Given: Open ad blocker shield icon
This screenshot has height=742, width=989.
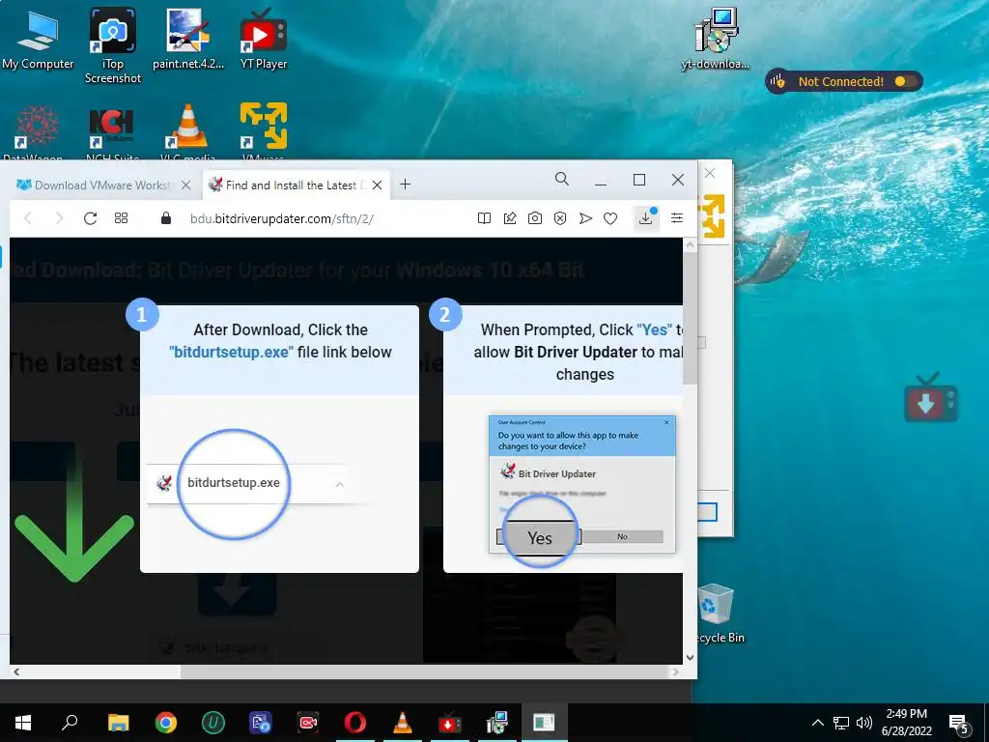Looking at the screenshot, I should (560, 218).
